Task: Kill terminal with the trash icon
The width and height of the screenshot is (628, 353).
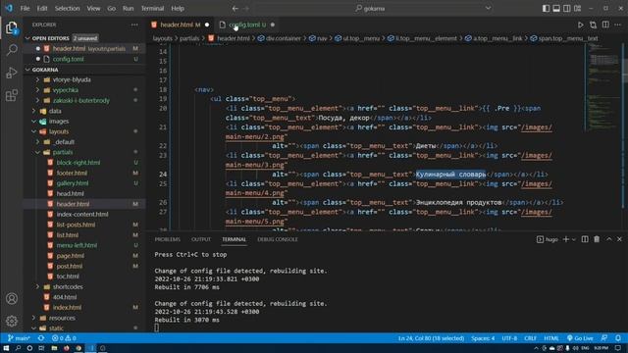Action: point(597,239)
